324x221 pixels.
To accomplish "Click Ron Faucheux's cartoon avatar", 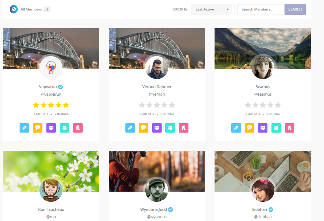I will point(51,190).
